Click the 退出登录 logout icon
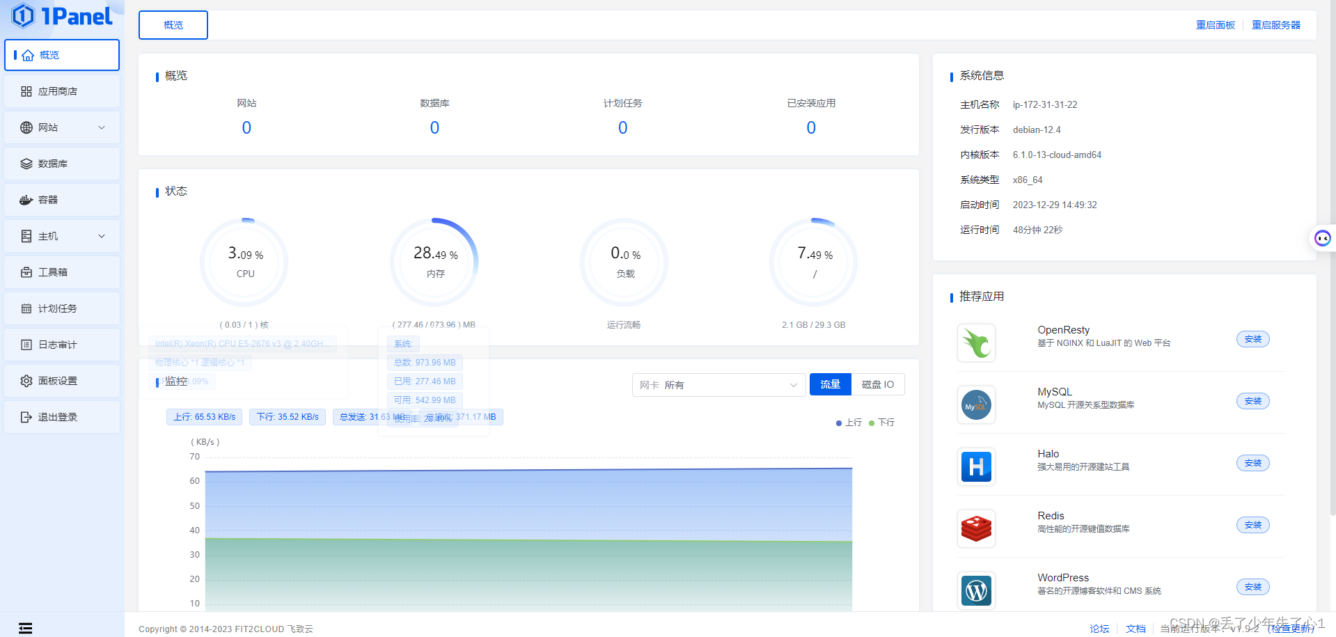The height and width of the screenshot is (637, 1336). pos(26,418)
